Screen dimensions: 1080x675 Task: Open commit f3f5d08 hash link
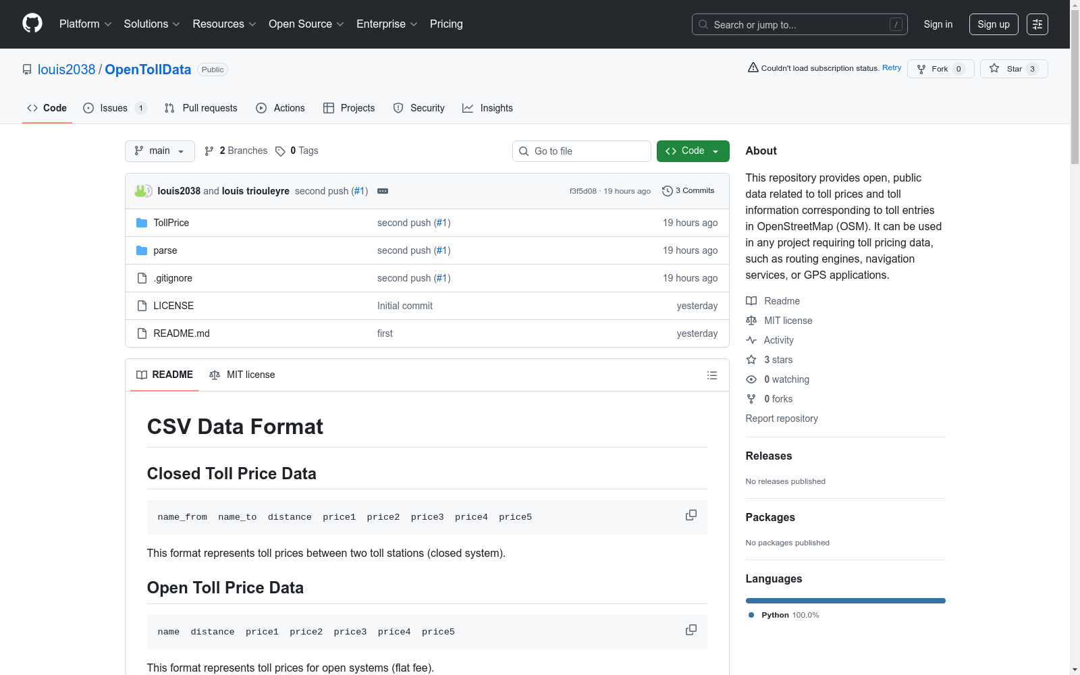[x=583, y=191]
